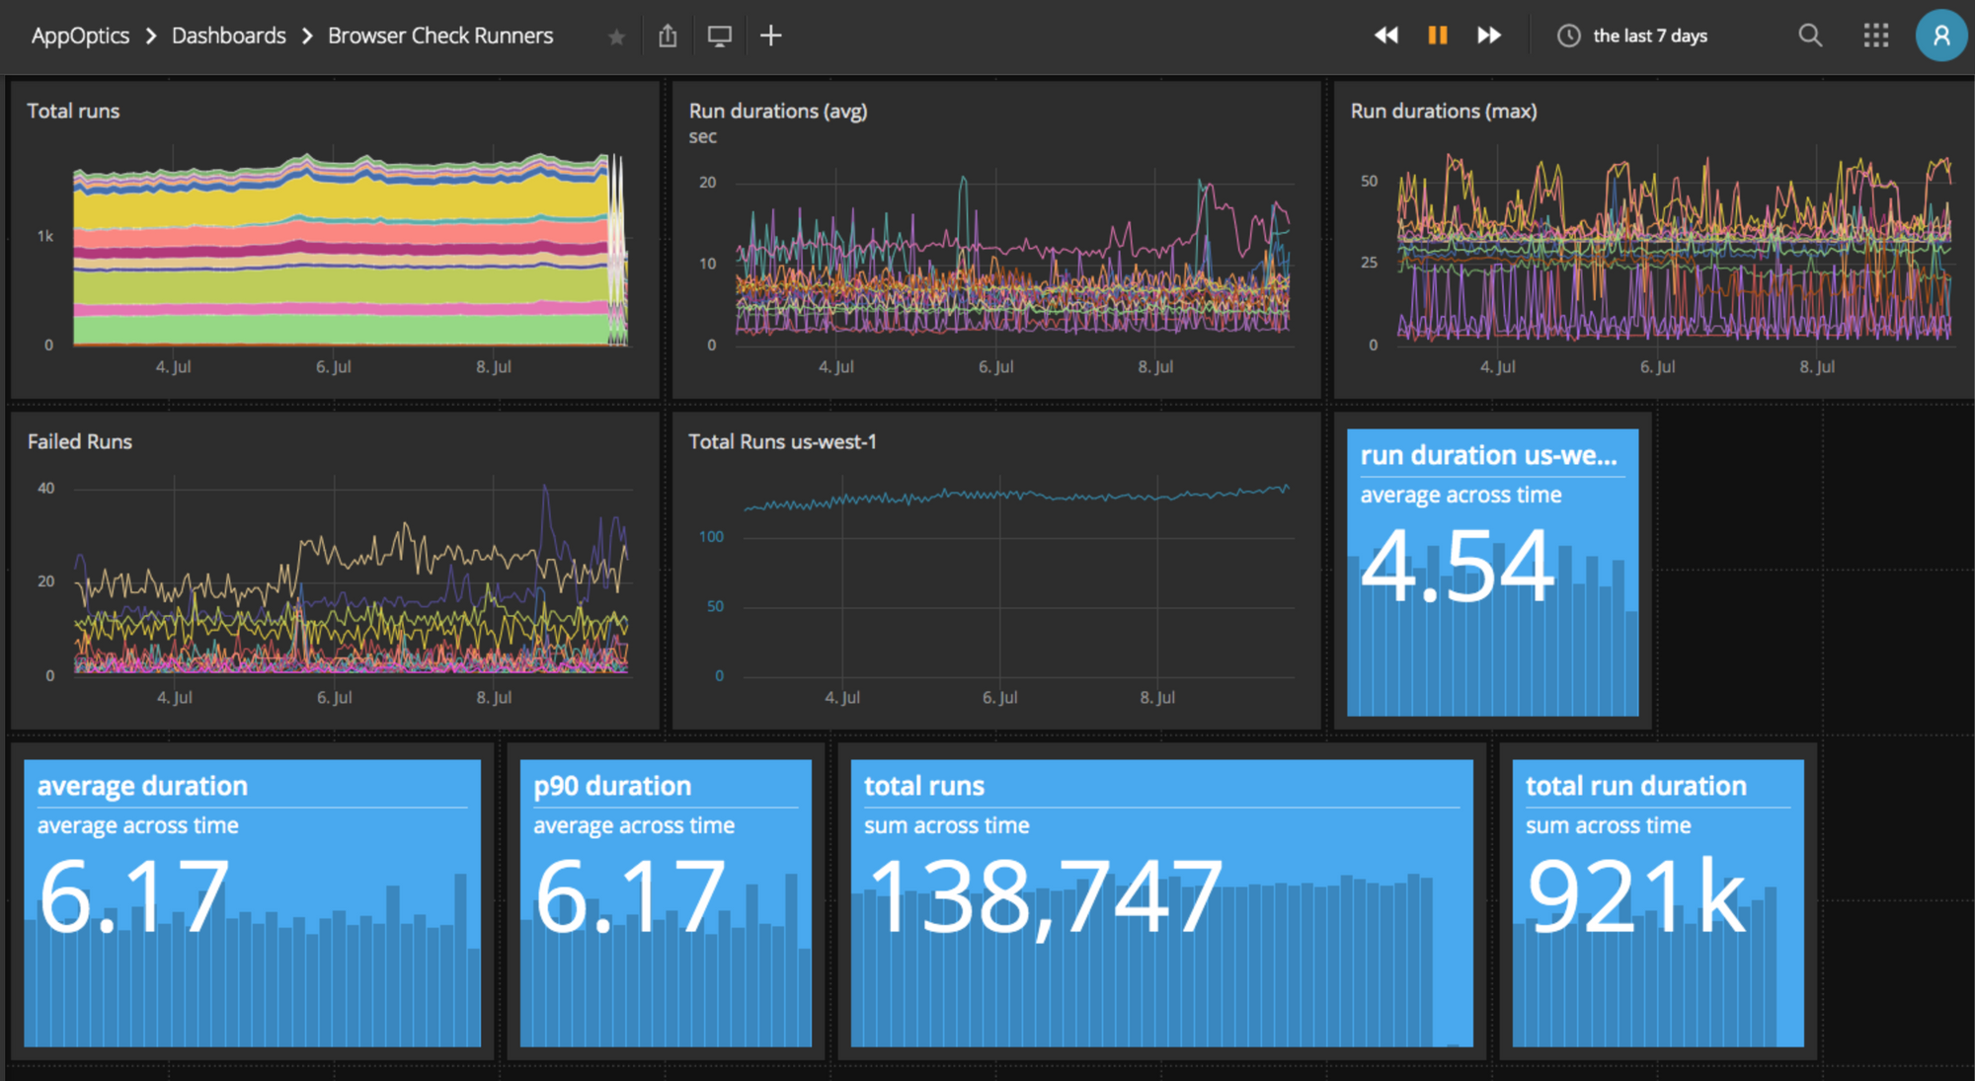This screenshot has height=1081, width=1975.
Task: Open the share dashboard options
Action: [x=668, y=36]
